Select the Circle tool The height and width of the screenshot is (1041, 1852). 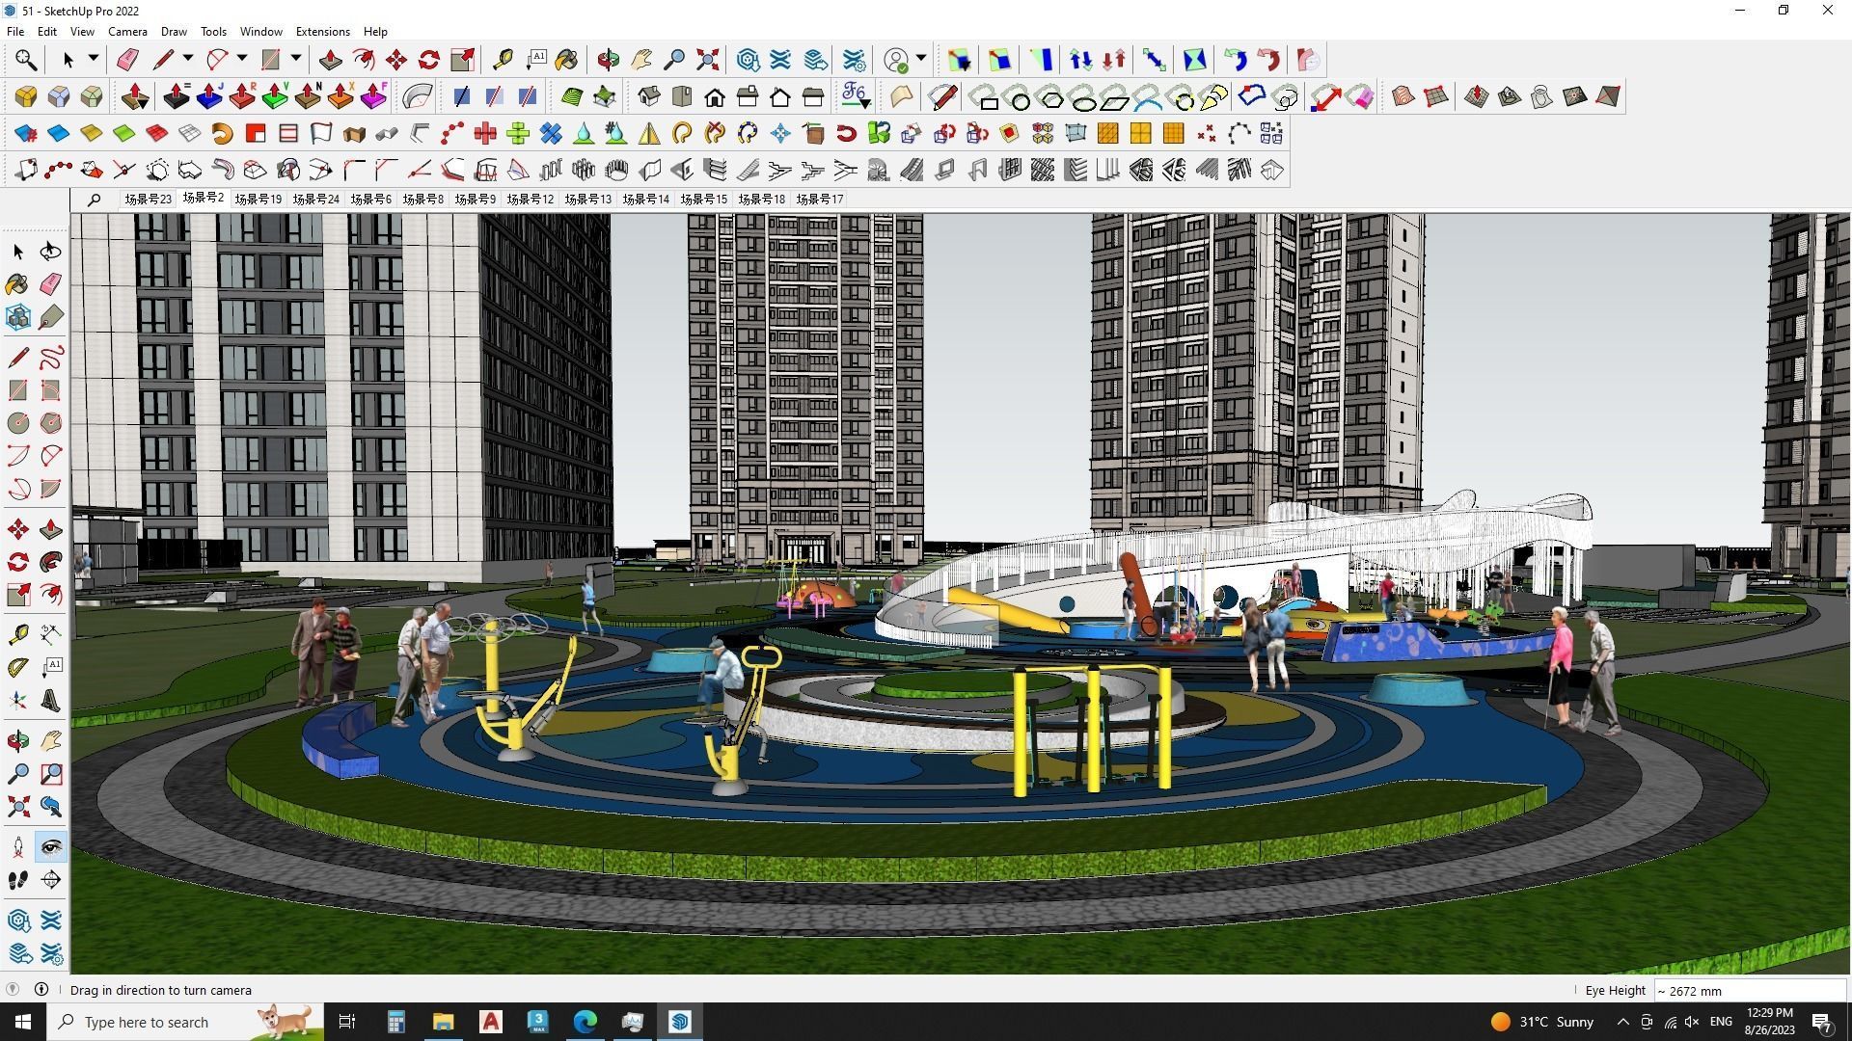point(18,423)
